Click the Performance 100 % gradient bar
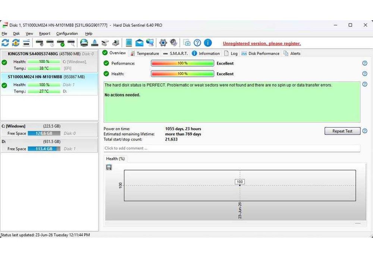This screenshot has width=373, height=258. 182,63
